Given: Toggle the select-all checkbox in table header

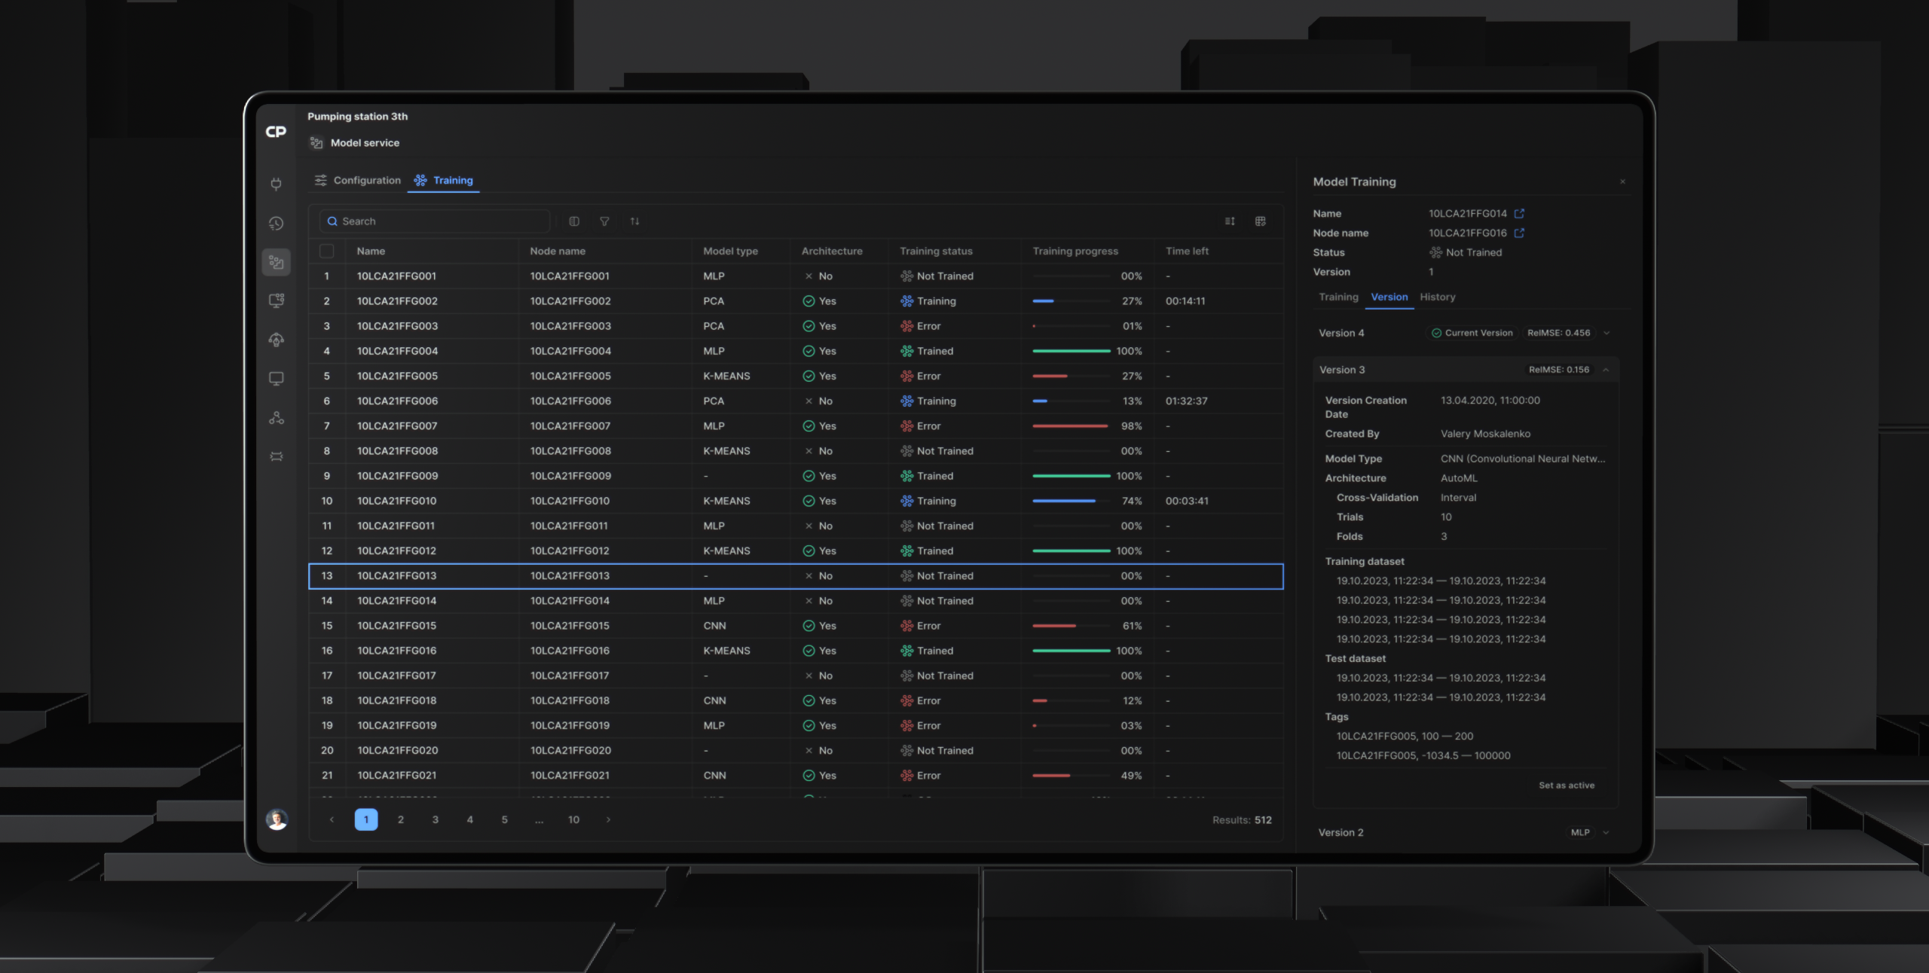Looking at the screenshot, I should click(327, 252).
